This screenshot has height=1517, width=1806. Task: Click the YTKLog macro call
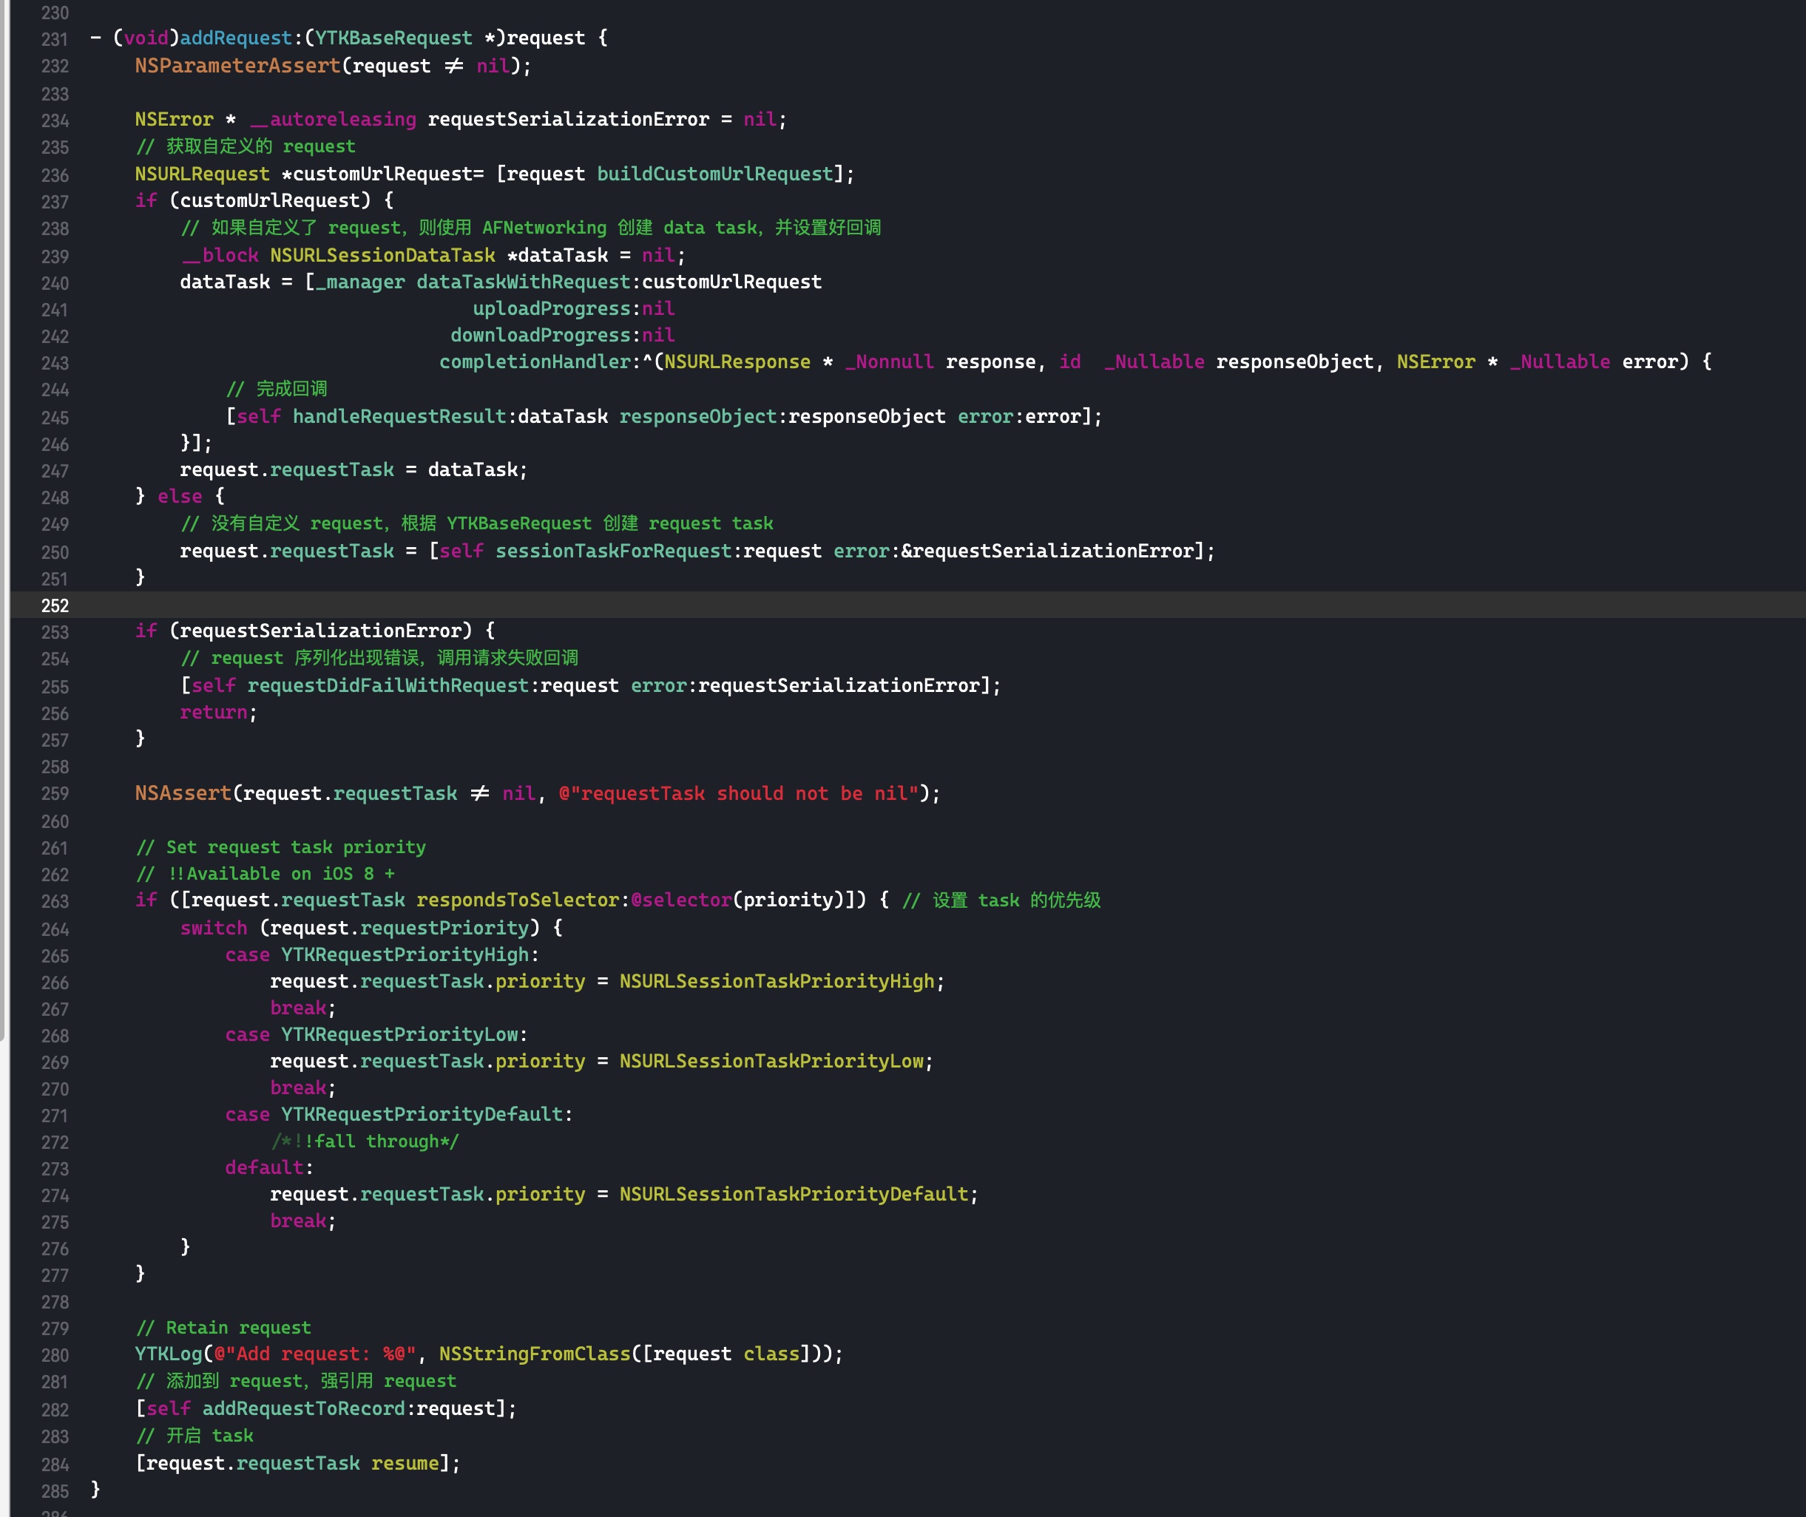168,1354
